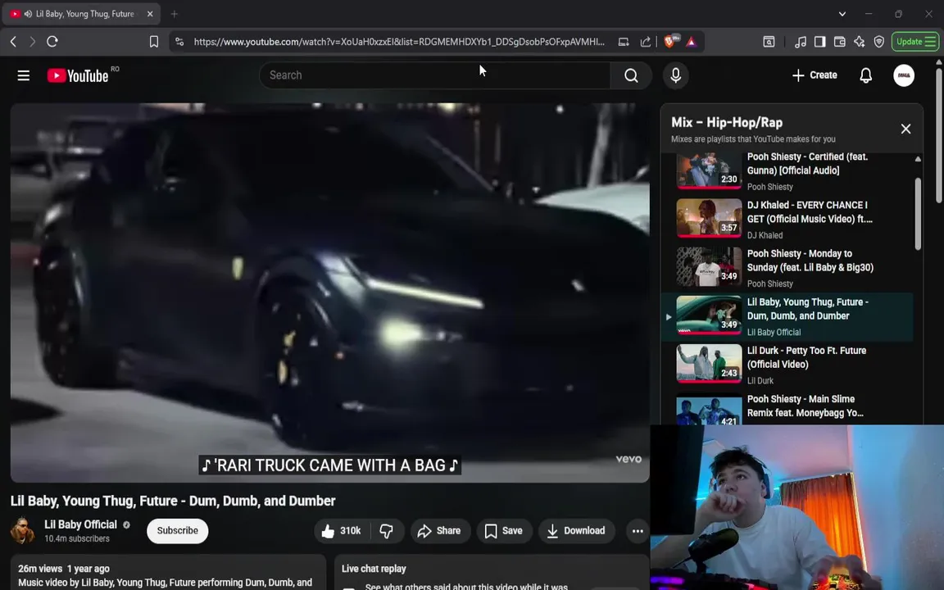
Task: Click the video title text
Action: point(173,501)
